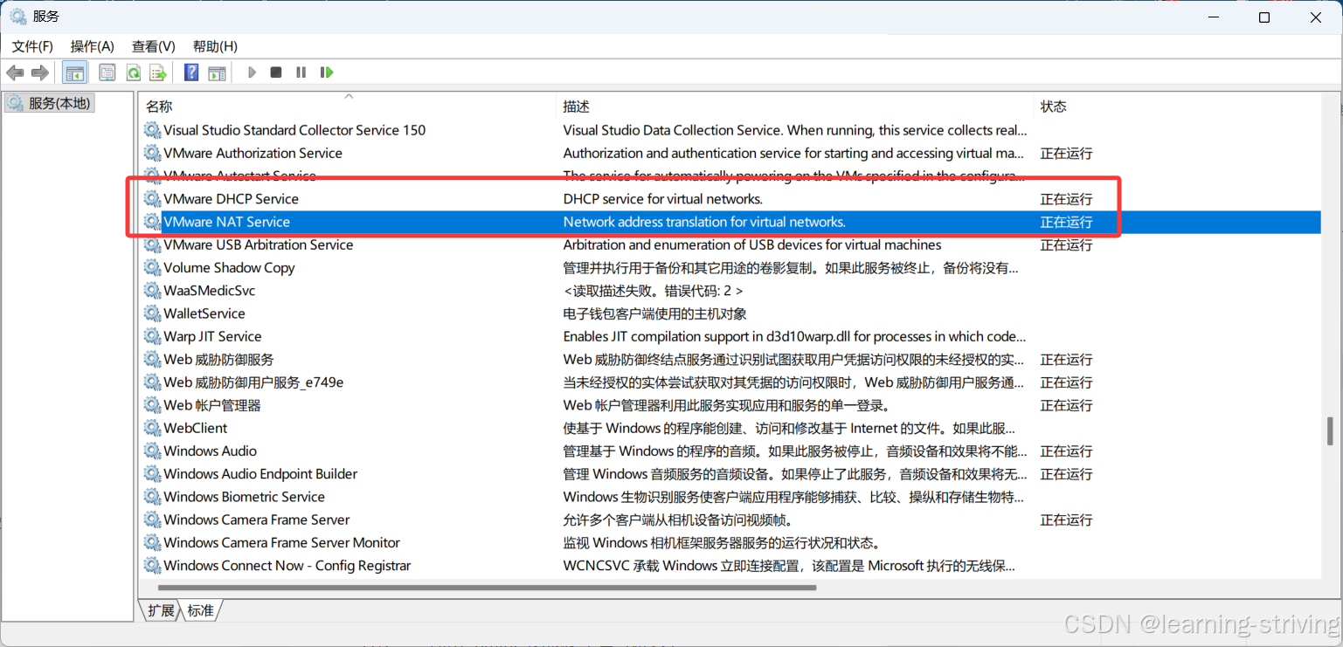Click the Pause Service icon

301,72
